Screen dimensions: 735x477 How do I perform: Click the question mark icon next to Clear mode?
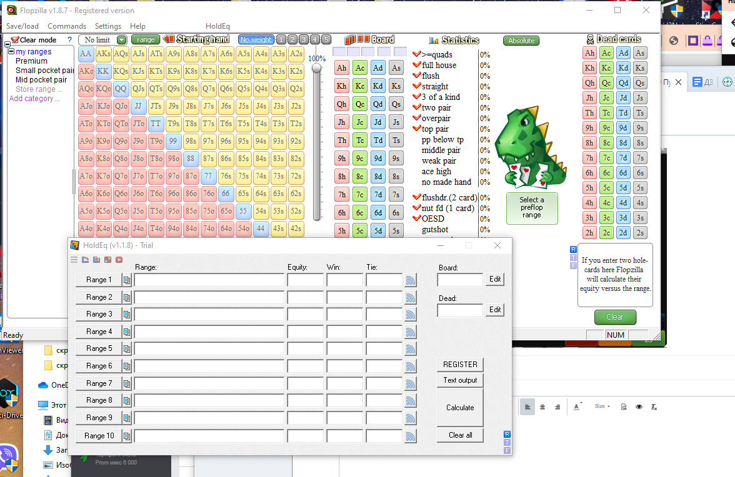click(x=70, y=40)
